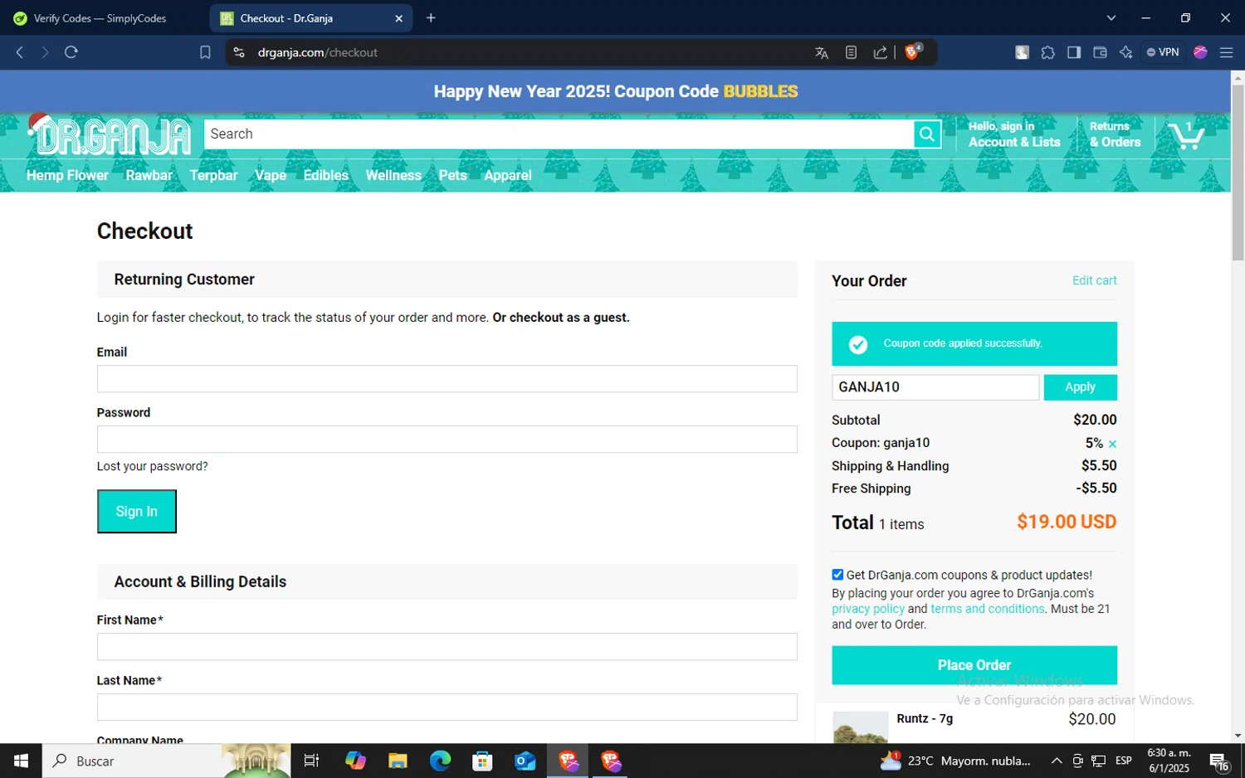Screen dimensions: 1245x778
Task: Click the Runtz - 7g product thumbnail
Action: click(860, 727)
